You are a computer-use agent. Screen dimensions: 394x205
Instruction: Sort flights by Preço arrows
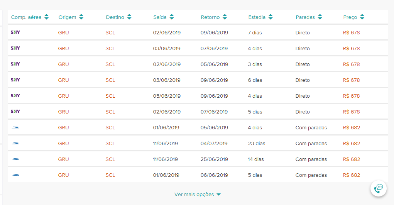(x=362, y=17)
